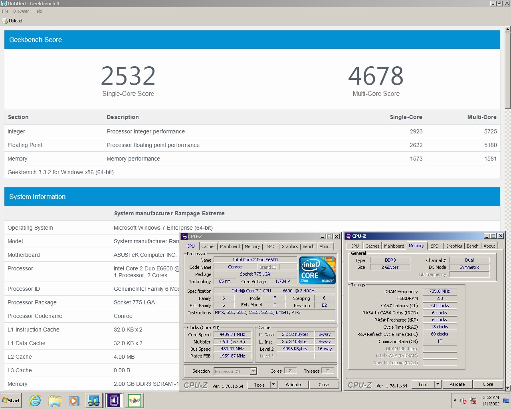Click the last taskbar application icon
This screenshot has width=511, height=409.
point(135,400)
